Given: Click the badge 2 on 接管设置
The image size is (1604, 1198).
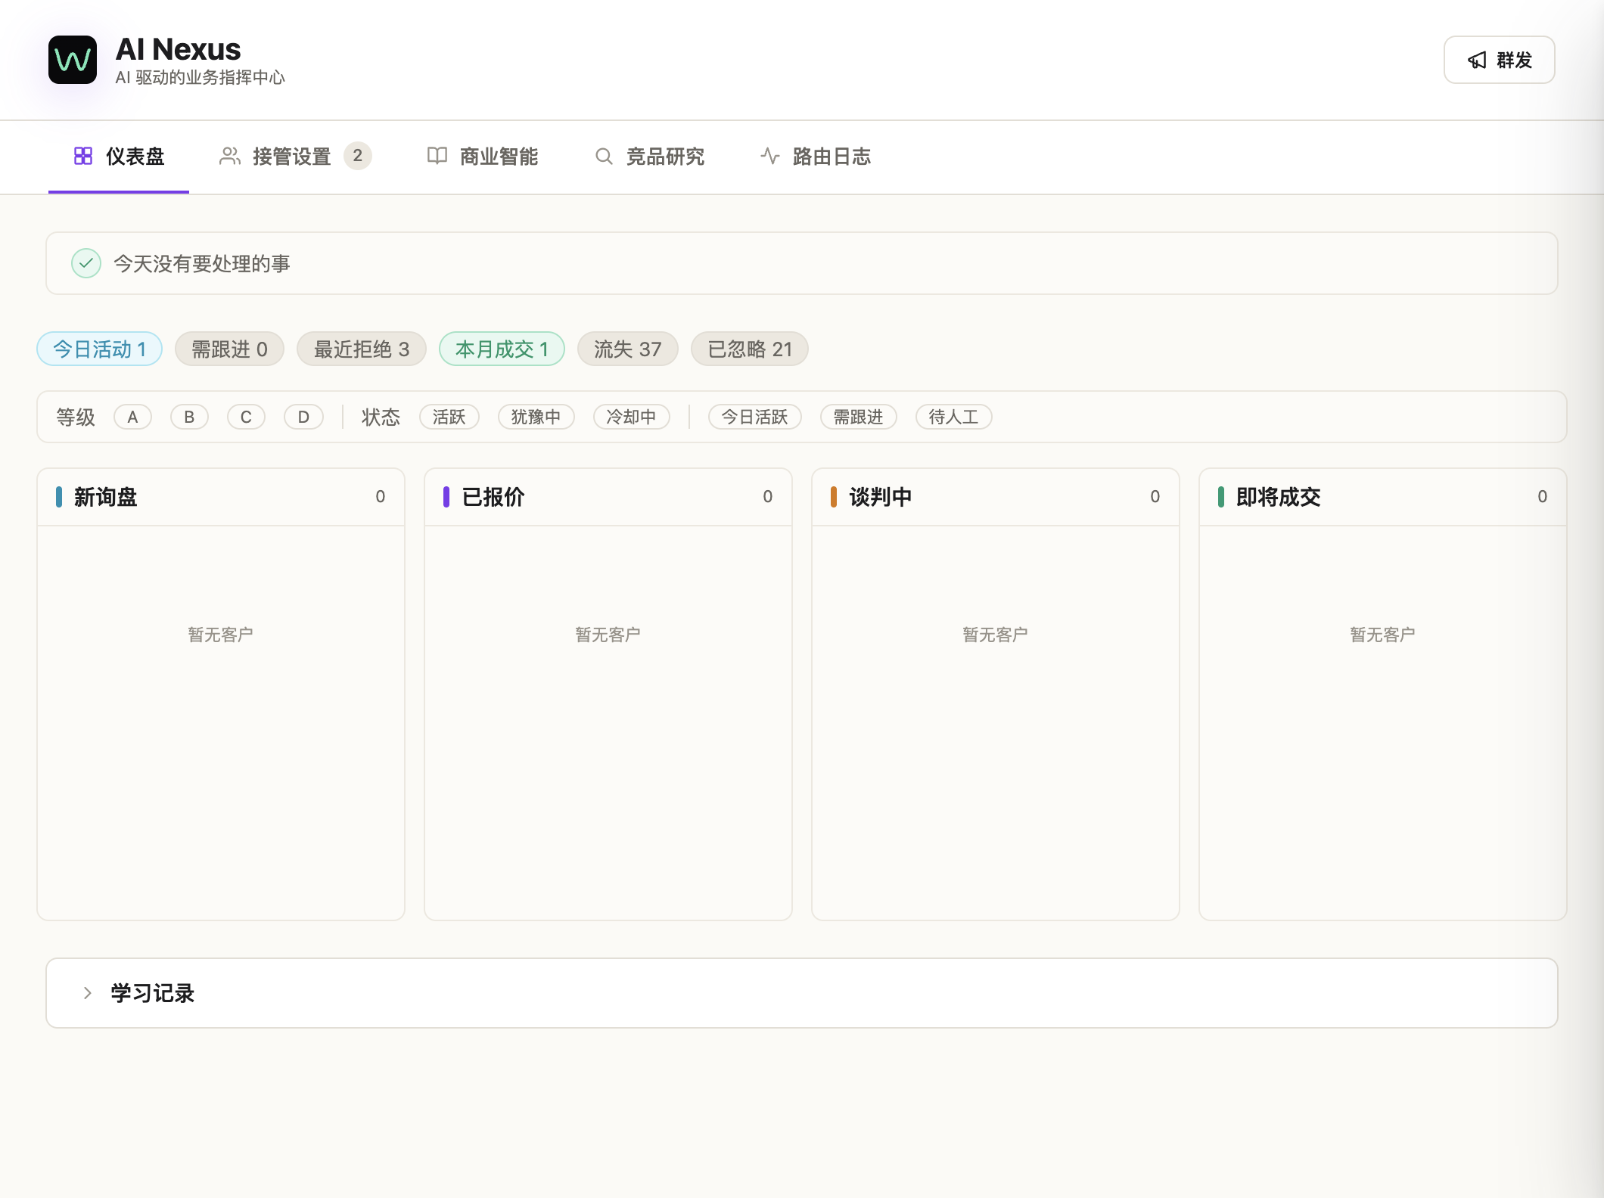Looking at the screenshot, I should pos(358,156).
